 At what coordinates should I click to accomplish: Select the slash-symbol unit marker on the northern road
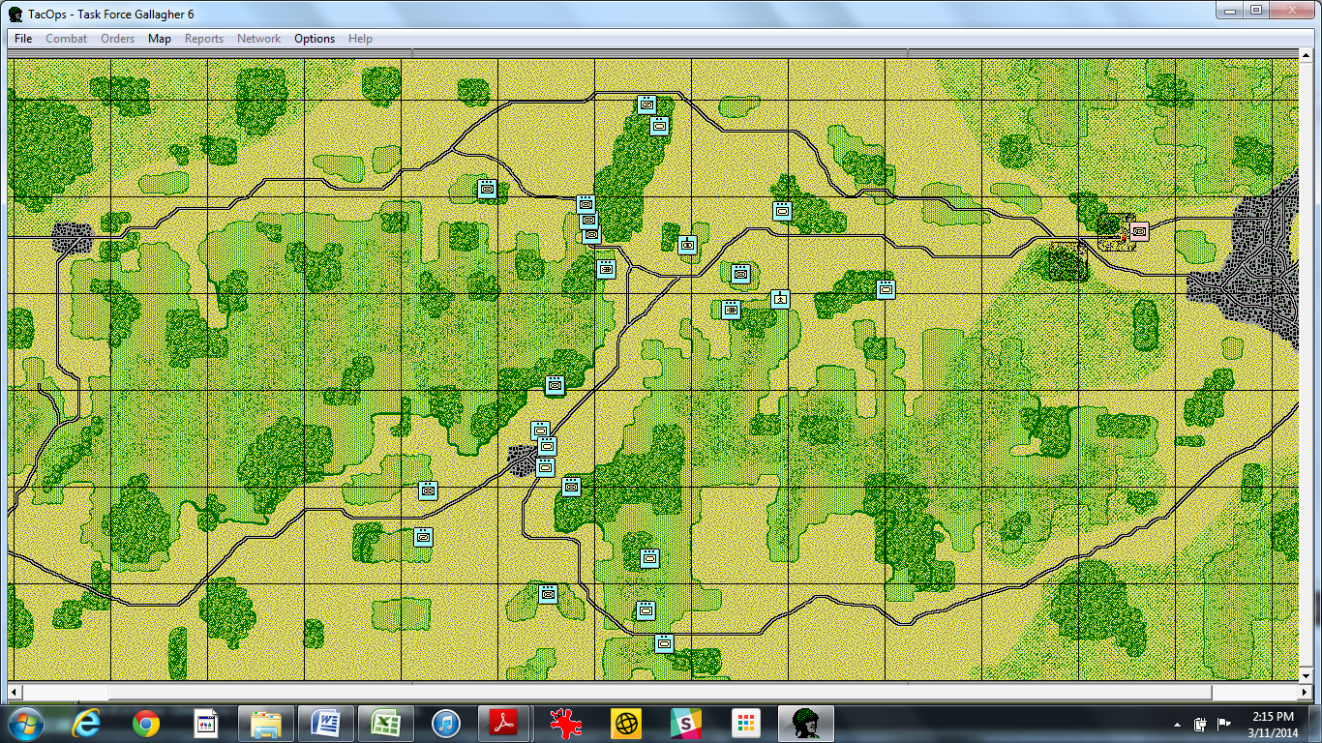click(646, 104)
